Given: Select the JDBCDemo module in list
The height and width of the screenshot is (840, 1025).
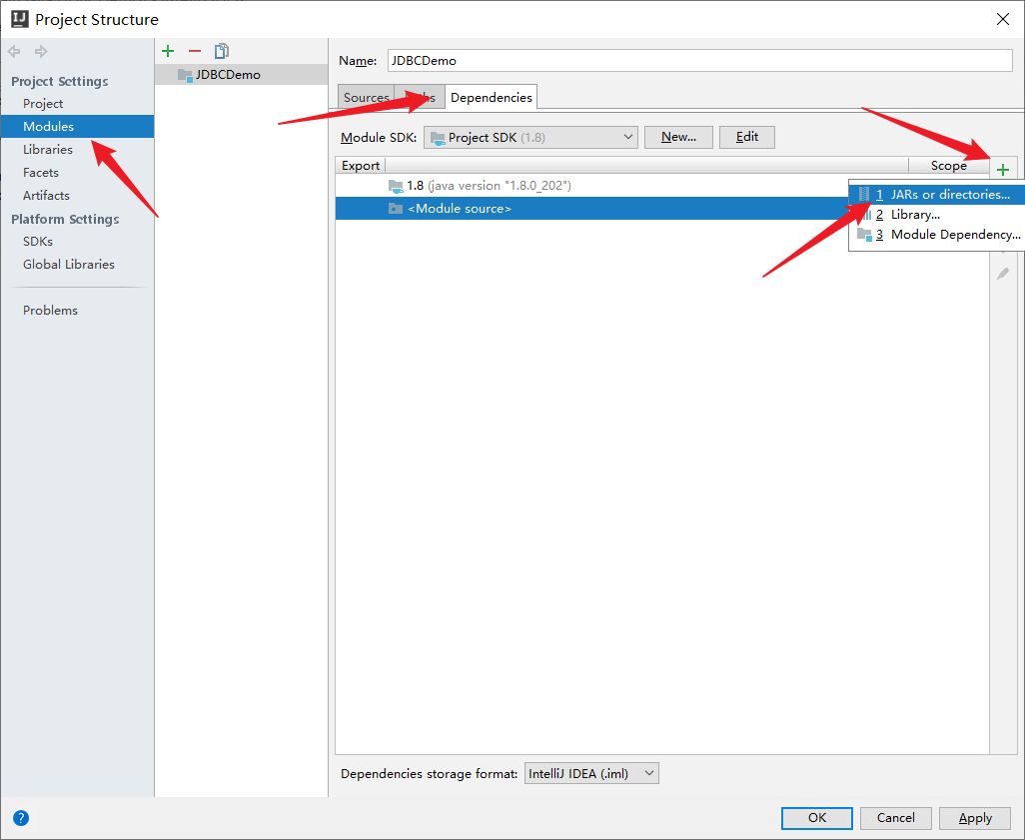Looking at the screenshot, I should tap(241, 75).
